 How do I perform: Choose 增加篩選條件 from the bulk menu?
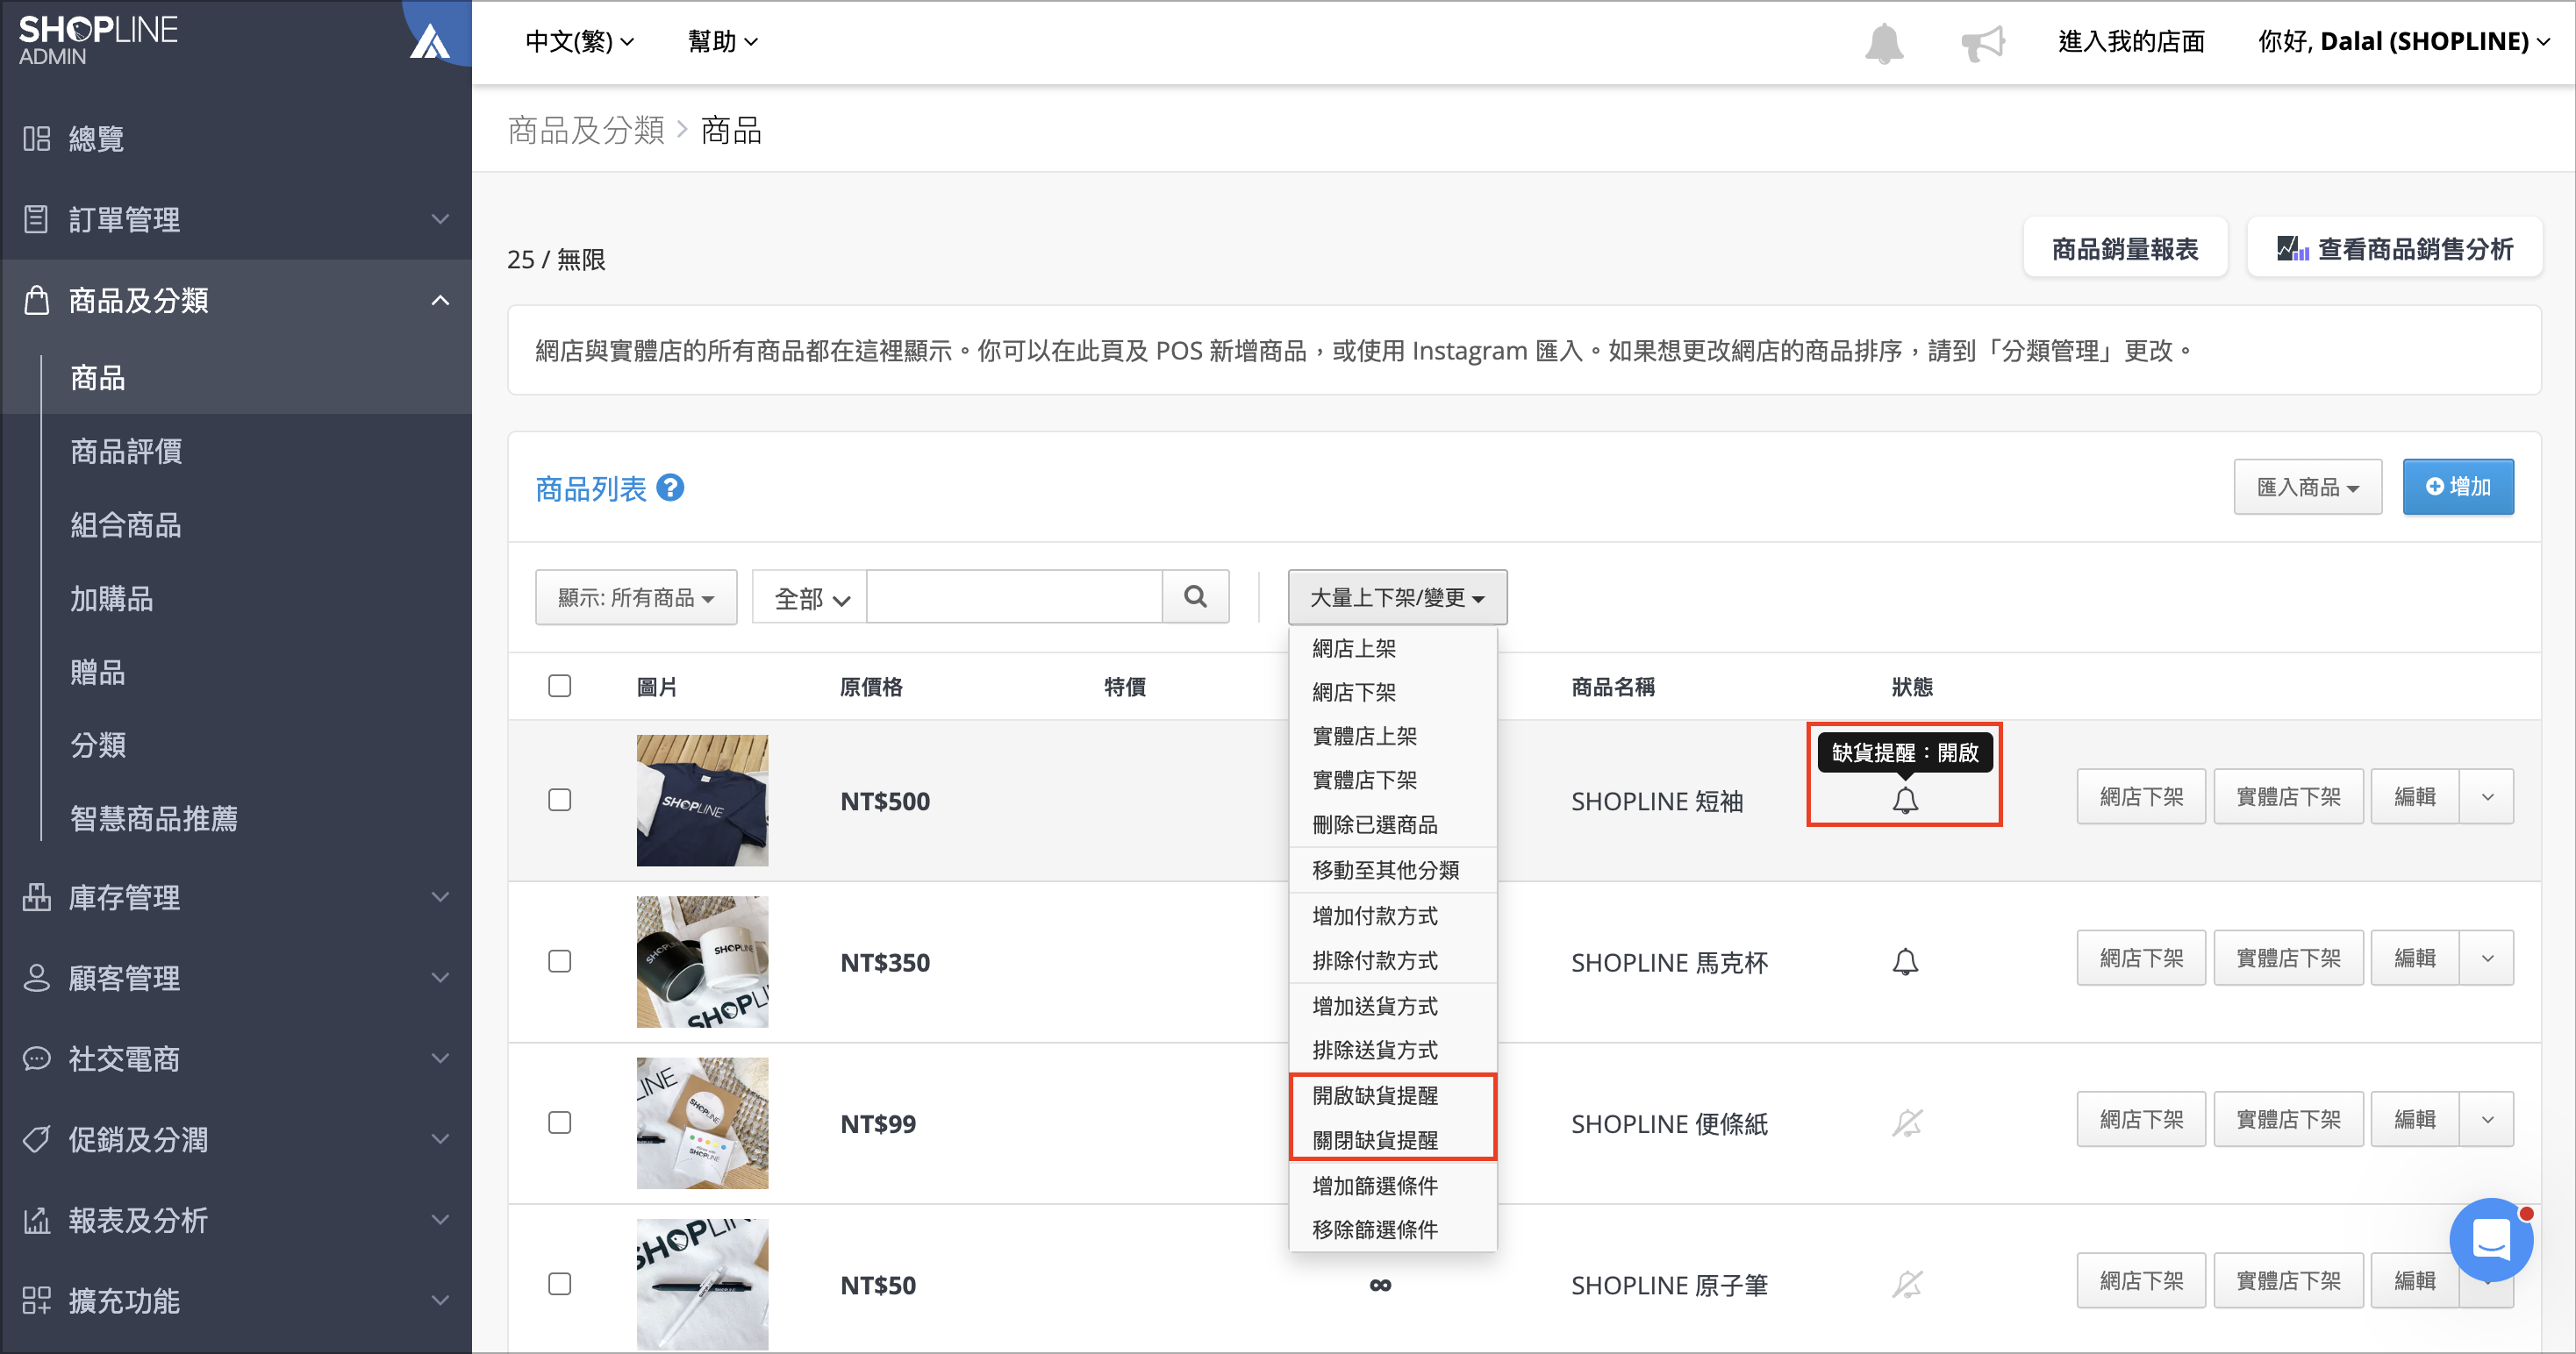coord(1393,1185)
